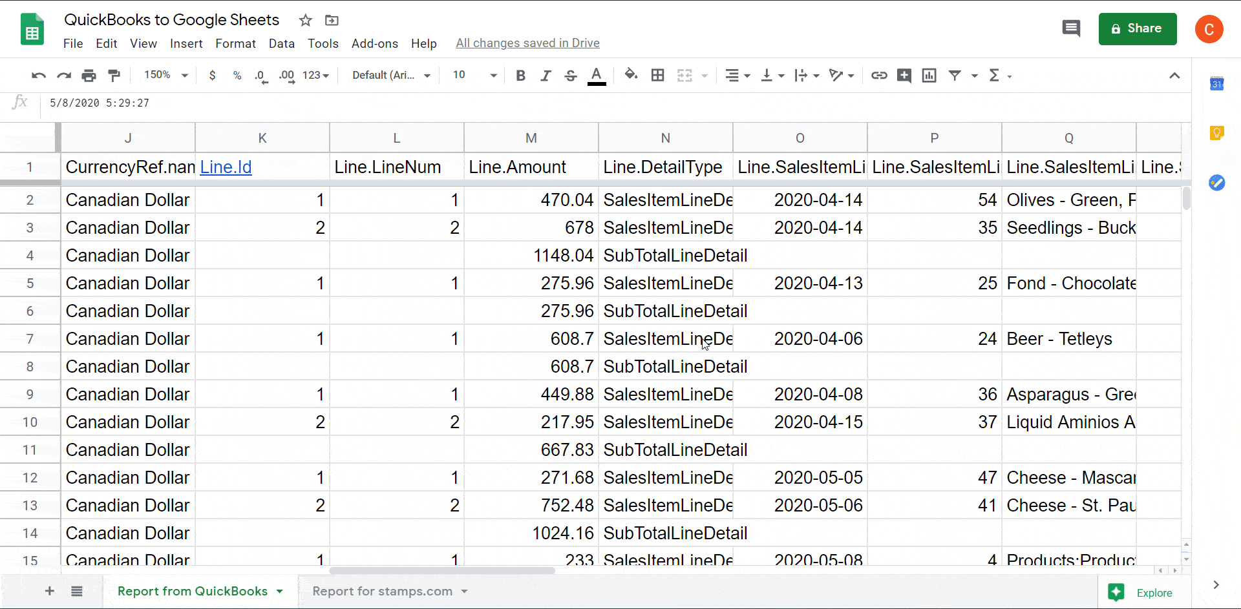This screenshot has height=609, width=1241.
Task: Open the zoom 150% dropdown
Action: pos(165,76)
